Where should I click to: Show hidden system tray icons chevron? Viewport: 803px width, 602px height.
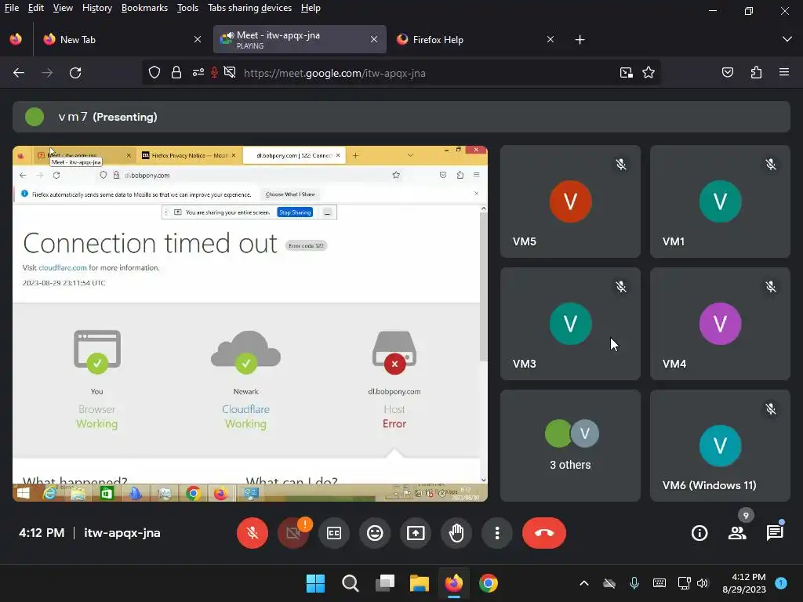[x=583, y=583]
